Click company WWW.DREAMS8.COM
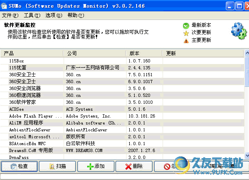 [x=84, y=150]
